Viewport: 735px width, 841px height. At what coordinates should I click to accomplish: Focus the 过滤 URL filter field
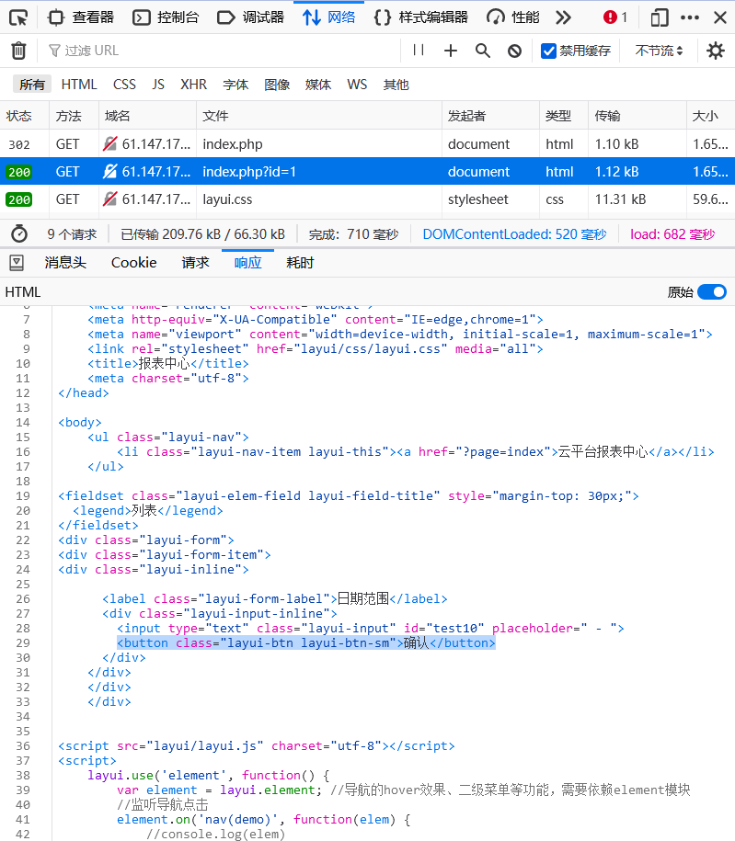pos(220,51)
